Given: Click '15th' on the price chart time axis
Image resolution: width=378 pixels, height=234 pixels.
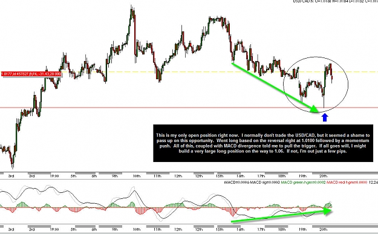Looking at the screenshot, I should tap(220, 176).
